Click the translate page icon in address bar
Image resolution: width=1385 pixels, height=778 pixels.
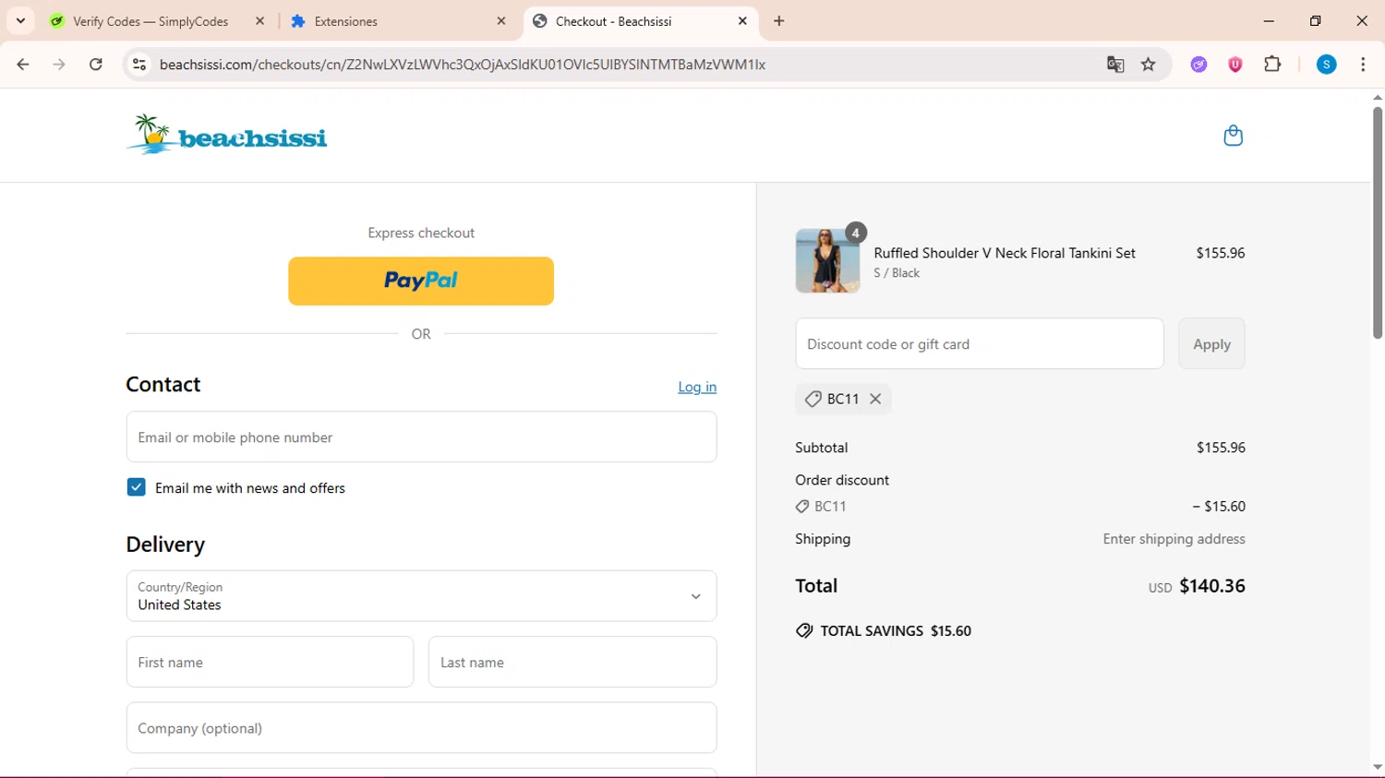[x=1115, y=65]
